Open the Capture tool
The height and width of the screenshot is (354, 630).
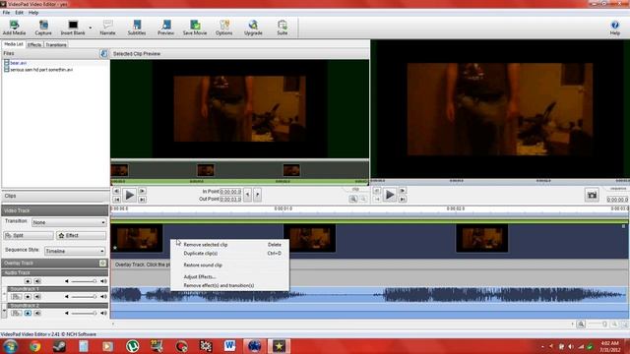(x=43, y=28)
